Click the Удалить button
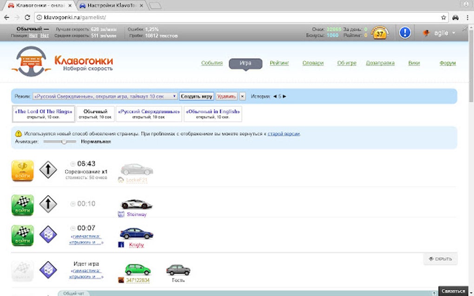 226,96
